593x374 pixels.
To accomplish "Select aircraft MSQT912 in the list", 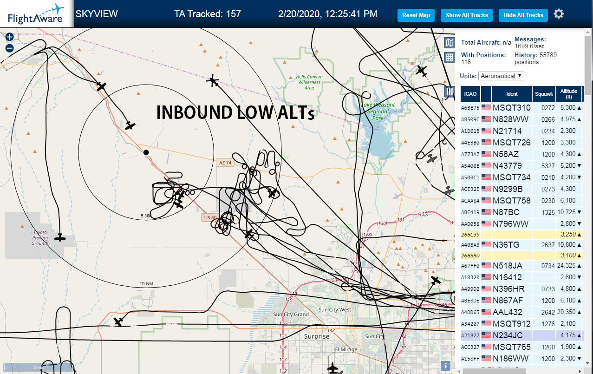I will 521,324.
